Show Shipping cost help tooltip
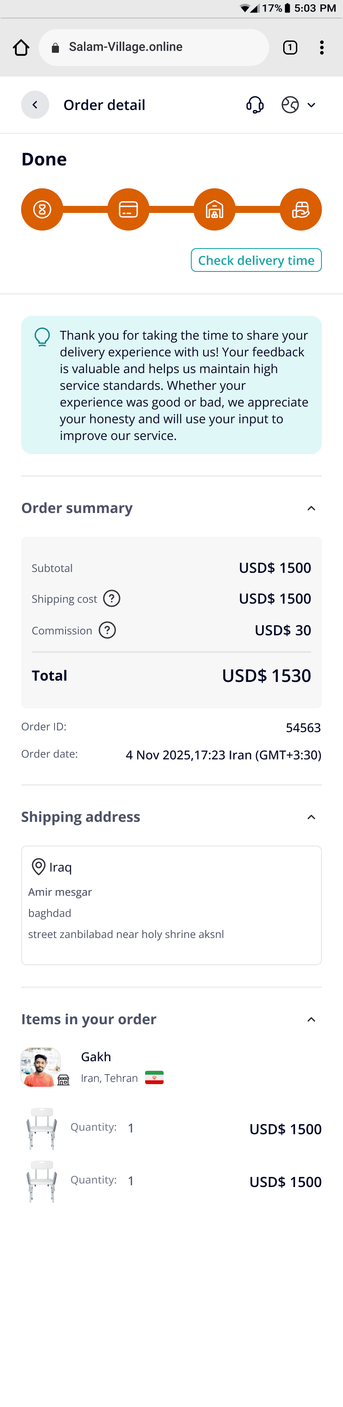The image size is (343, 1407). [111, 599]
